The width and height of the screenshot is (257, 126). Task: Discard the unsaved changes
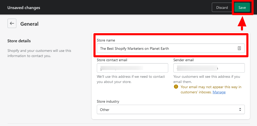[x=222, y=8]
